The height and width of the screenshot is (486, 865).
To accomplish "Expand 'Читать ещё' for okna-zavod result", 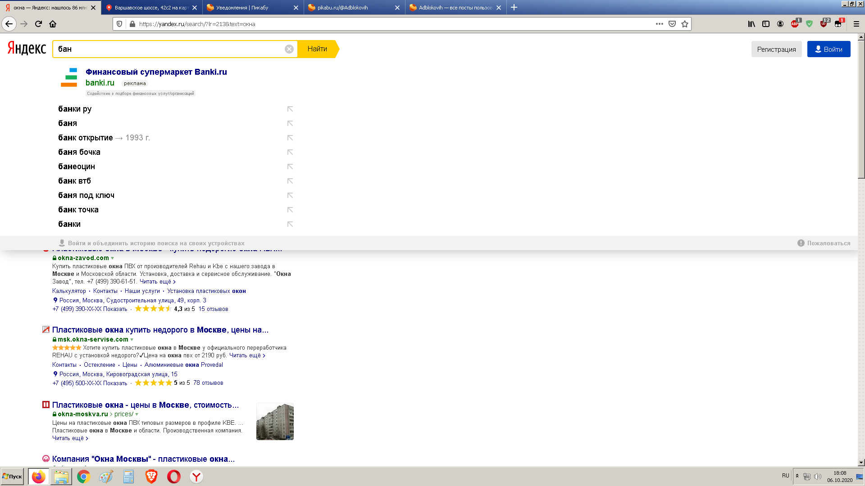I will (x=158, y=282).
